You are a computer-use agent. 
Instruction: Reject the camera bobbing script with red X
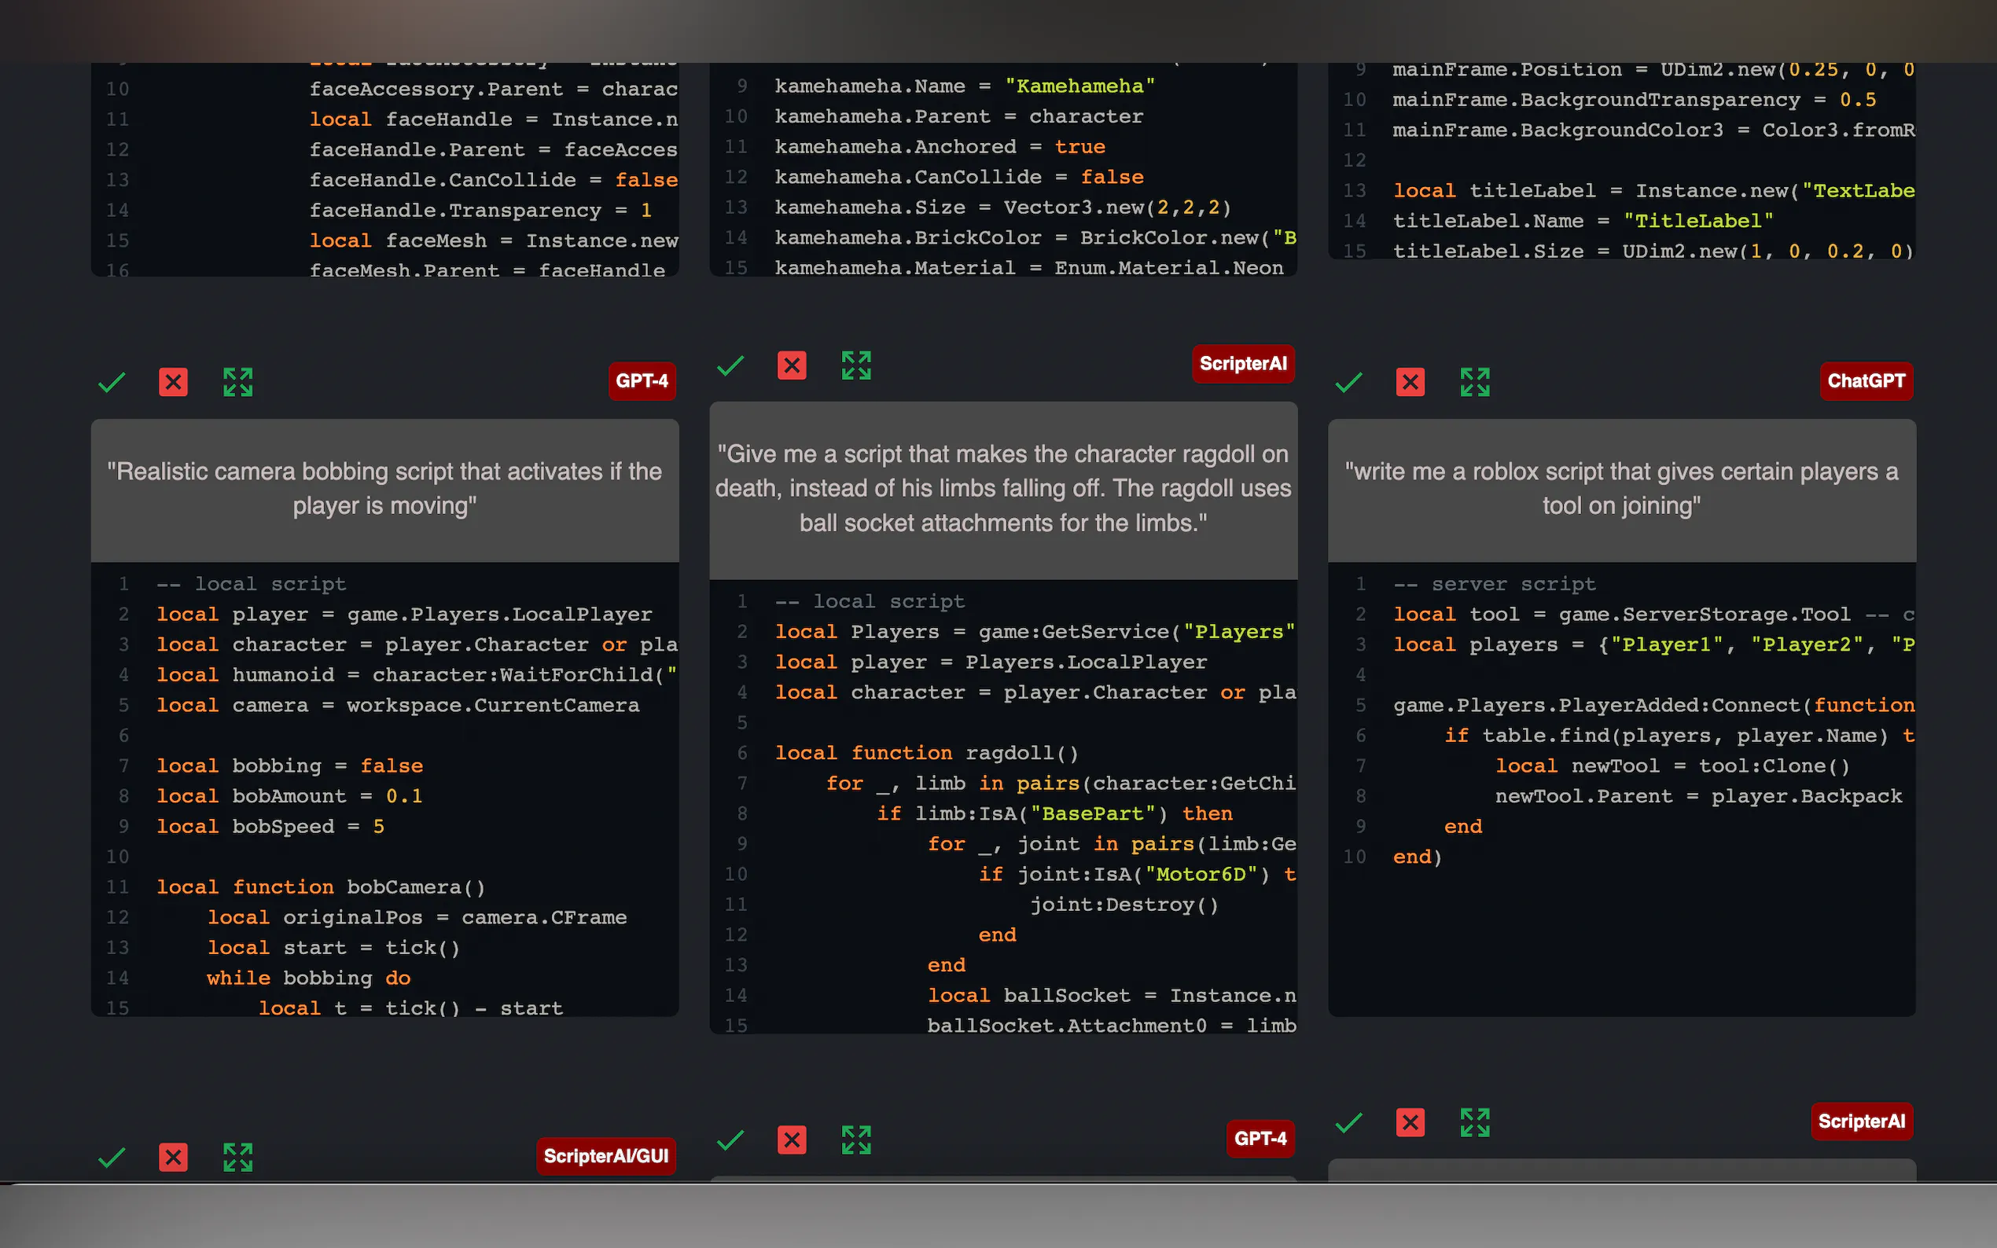[174, 382]
